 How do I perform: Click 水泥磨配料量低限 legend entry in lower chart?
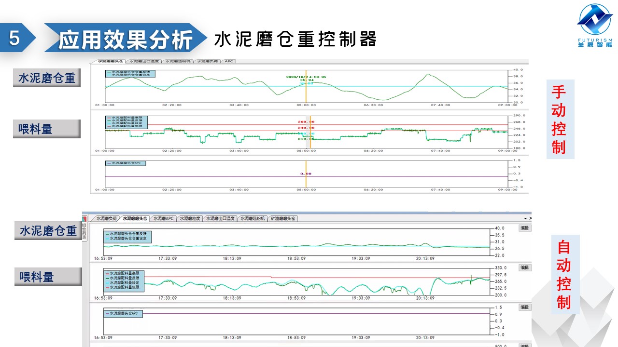[123, 287]
